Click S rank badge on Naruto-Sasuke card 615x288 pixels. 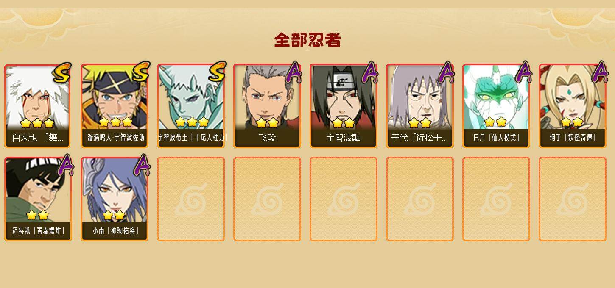[x=140, y=71]
